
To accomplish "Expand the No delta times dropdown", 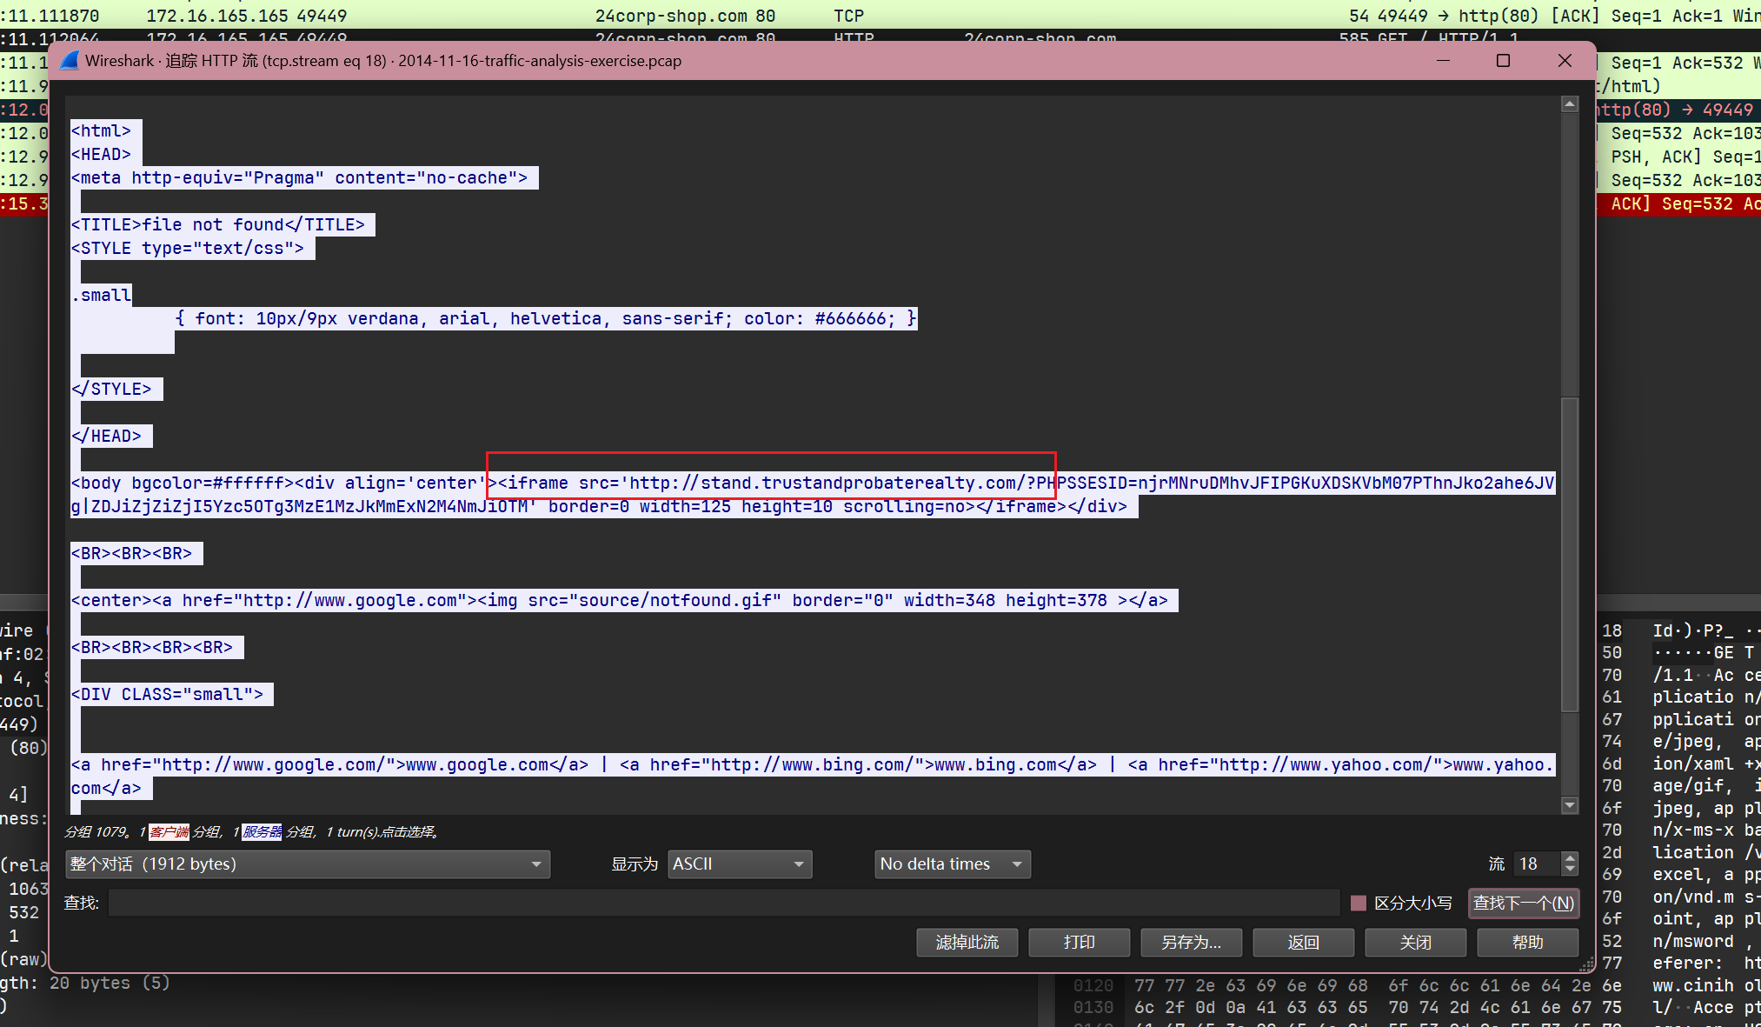I will pos(952,864).
